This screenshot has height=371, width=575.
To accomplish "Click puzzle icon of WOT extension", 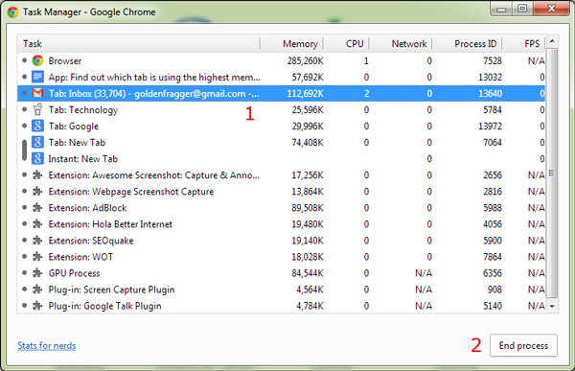I will [37, 257].
